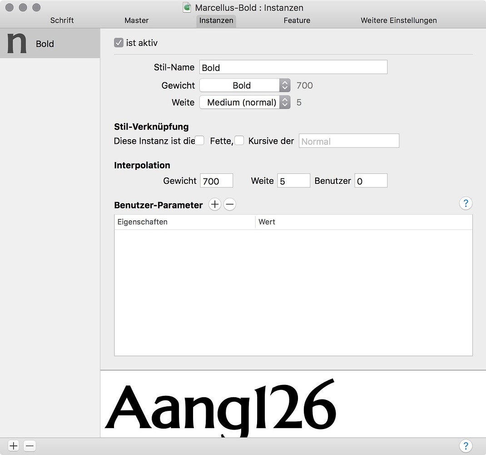Open the Feature tab
This screenshot has width=486, height=455.
[x=297, y=20]
